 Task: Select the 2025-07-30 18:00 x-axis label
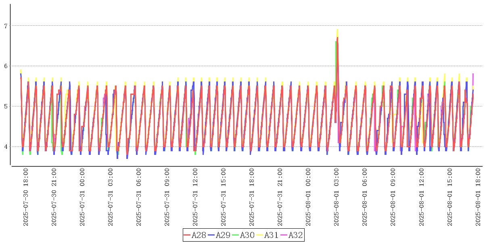26,198
